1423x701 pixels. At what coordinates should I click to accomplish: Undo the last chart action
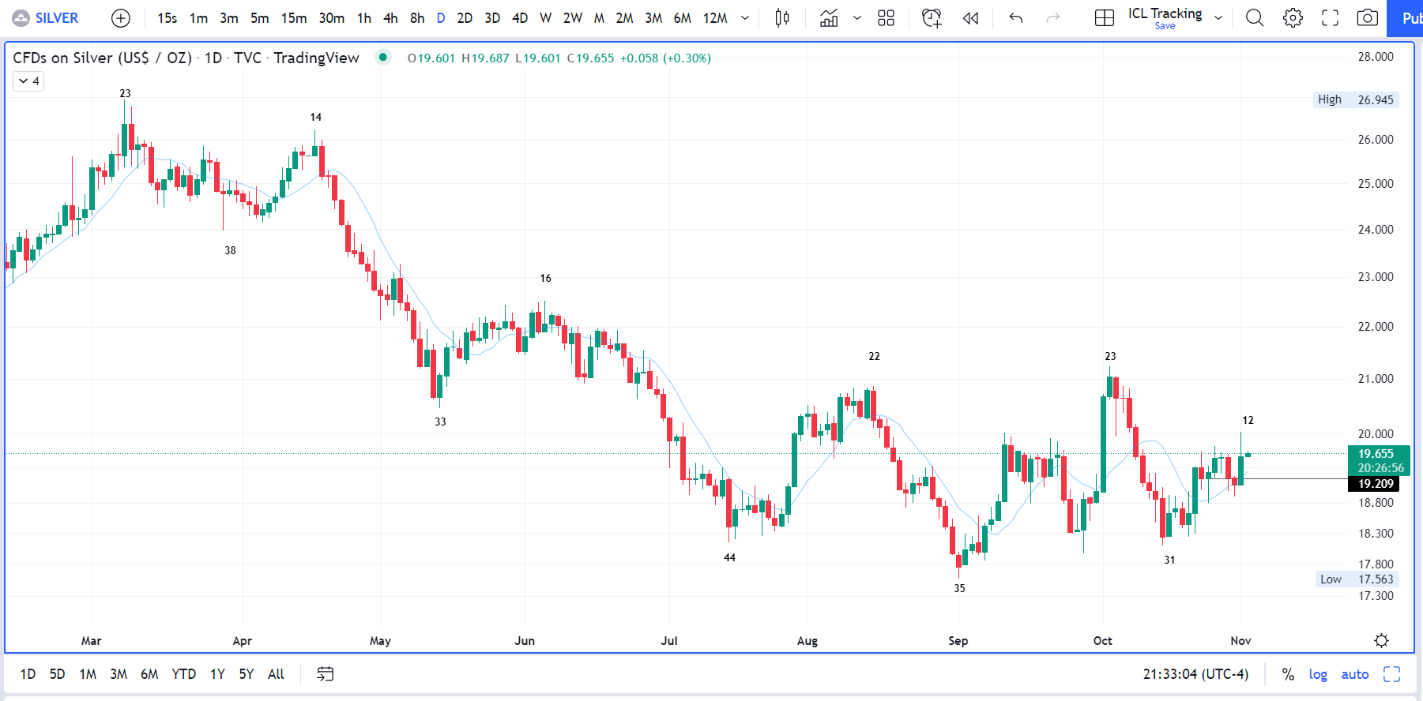coord(1016,18)
